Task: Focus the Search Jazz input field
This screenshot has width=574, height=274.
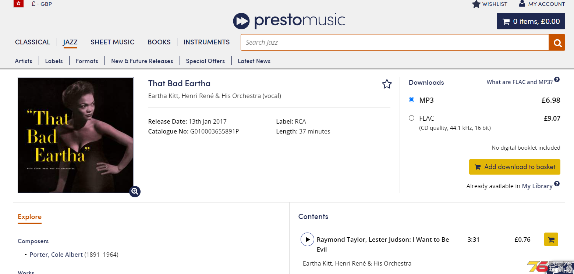Action: (x=394, y=43)
